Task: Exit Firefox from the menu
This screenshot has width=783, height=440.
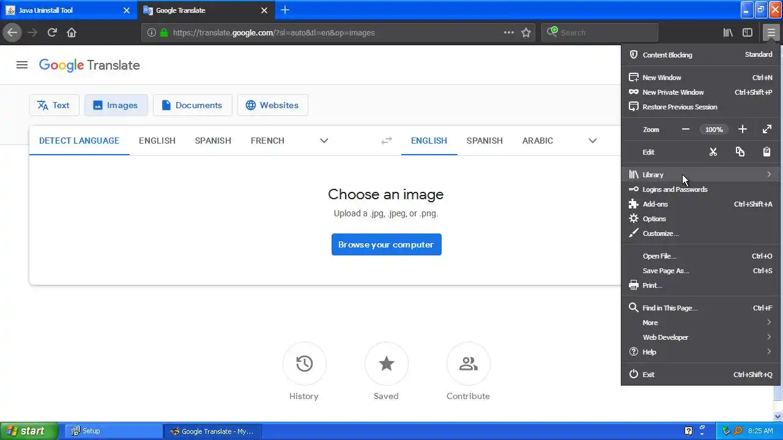Action: click(700, 374)
